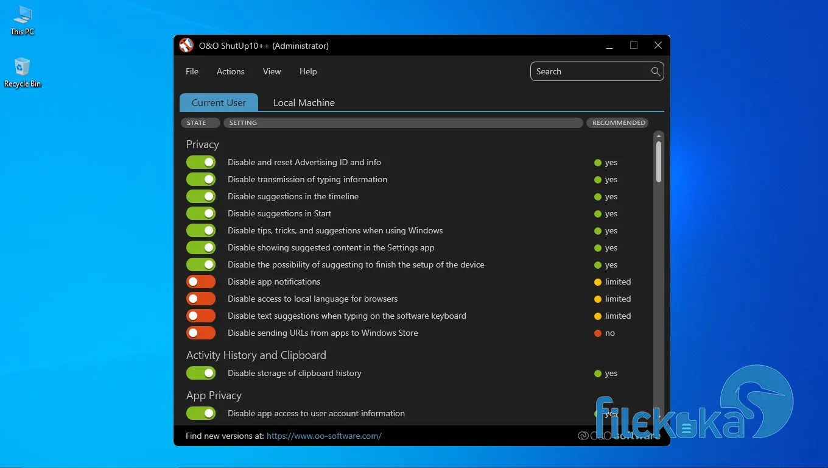828x468 pixels.
Task: Click 'Disable suggestions in Start' text
Action: (x=279, y=213)
